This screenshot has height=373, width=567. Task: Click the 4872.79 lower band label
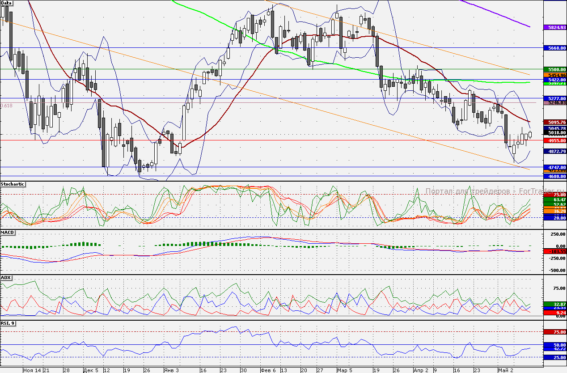coord(554,152)
